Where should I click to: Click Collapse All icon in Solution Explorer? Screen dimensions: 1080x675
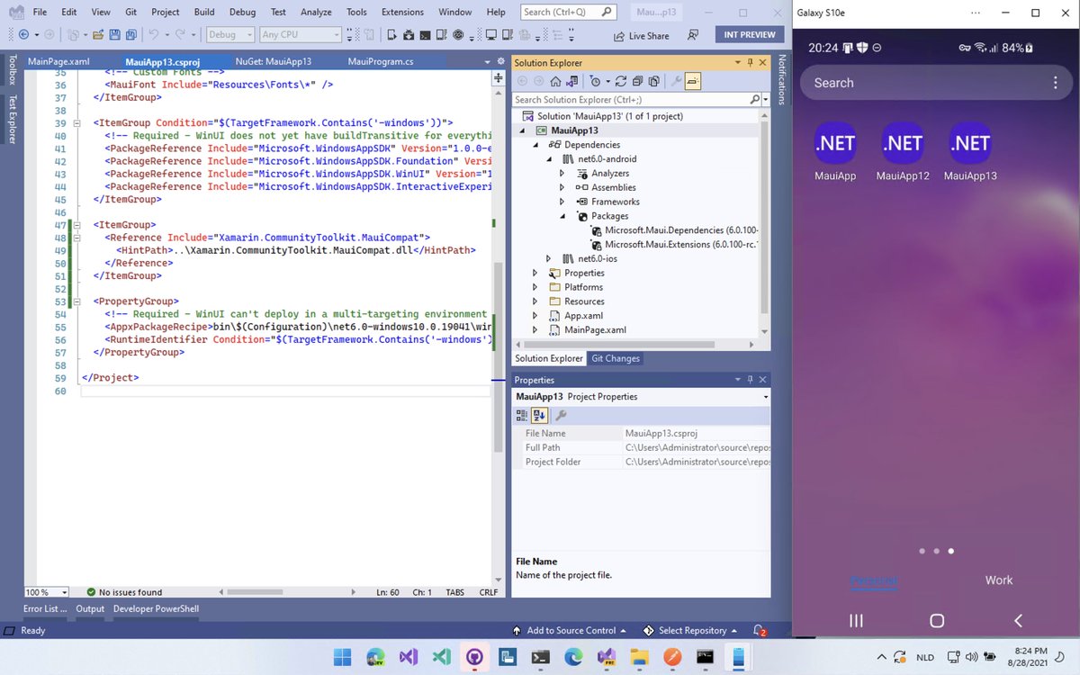coord(639,81)
